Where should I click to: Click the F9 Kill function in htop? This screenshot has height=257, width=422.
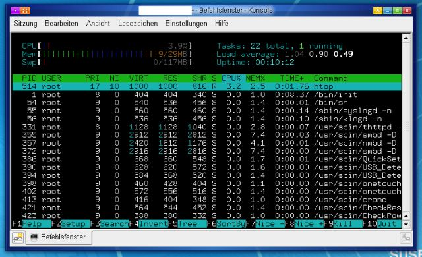click(343, 224)
